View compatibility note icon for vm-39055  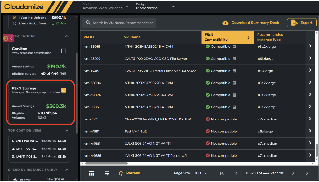tap(234, 107)
